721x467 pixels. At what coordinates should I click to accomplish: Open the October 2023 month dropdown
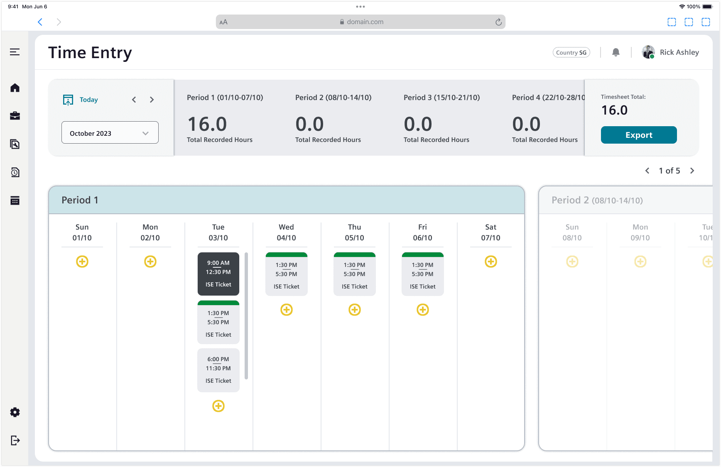[x=110, y=133]
